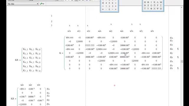
Task: Select 'f1x' label beside KR result
Action: click(48, 89)
